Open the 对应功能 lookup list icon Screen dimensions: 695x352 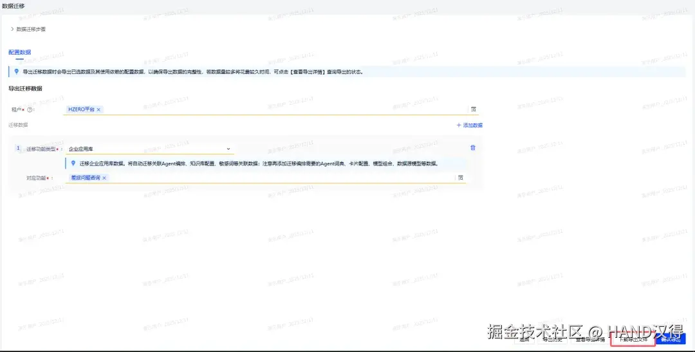tap(461, 178)
